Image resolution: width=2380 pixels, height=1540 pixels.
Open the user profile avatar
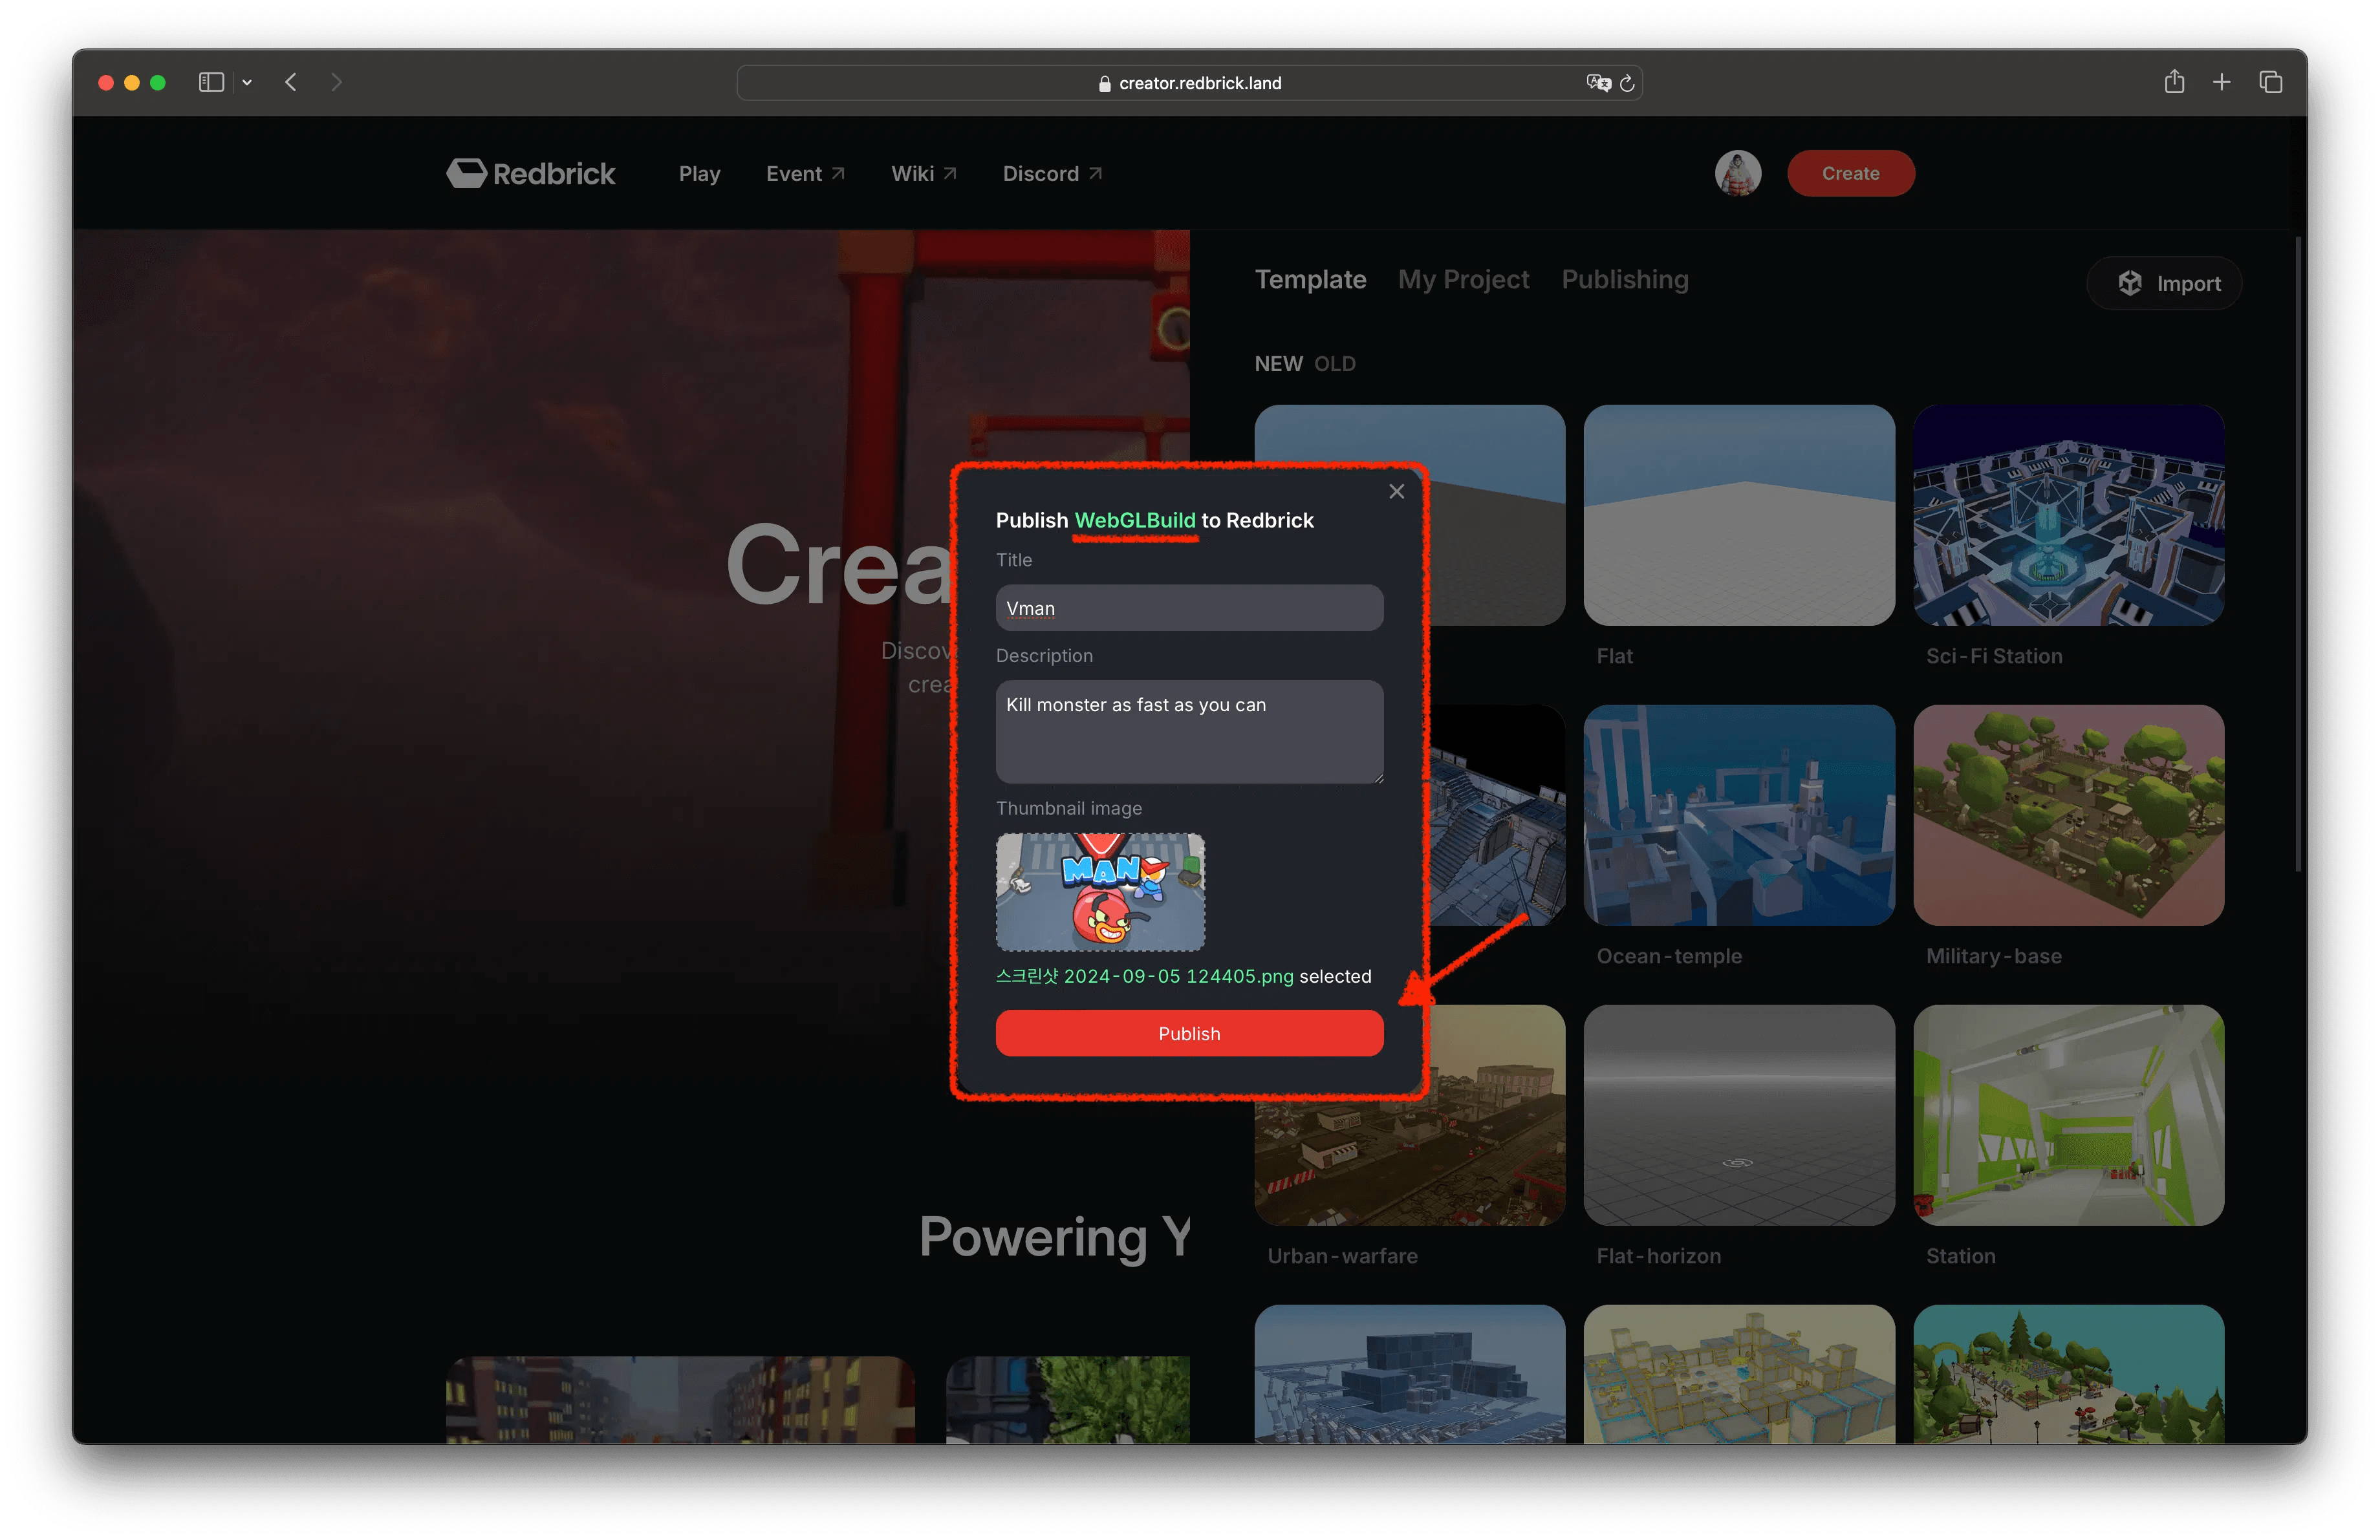[1738, 173]
